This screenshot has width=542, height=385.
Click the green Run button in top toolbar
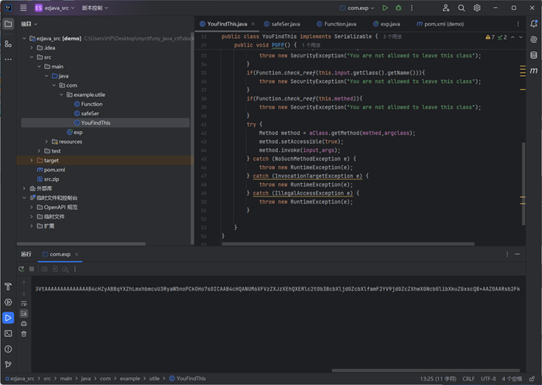[385, 8]
